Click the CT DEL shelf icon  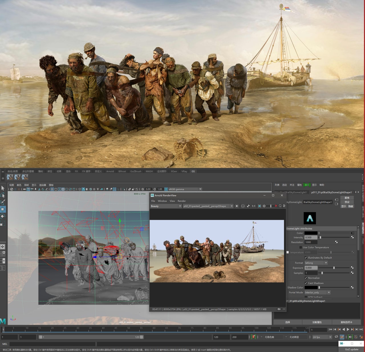click(x=25, y=177)
